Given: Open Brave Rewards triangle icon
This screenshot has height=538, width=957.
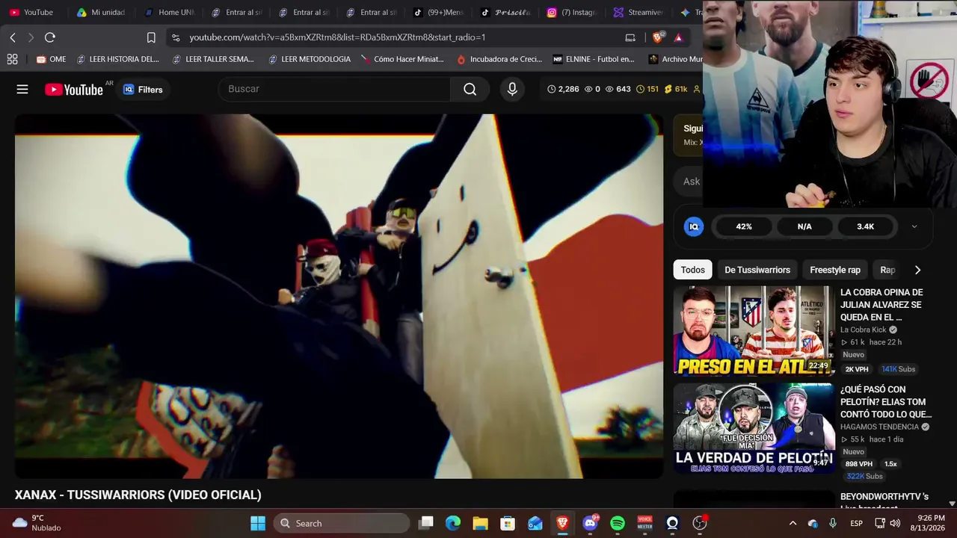Looking at the screenshot, I should 678,37.
